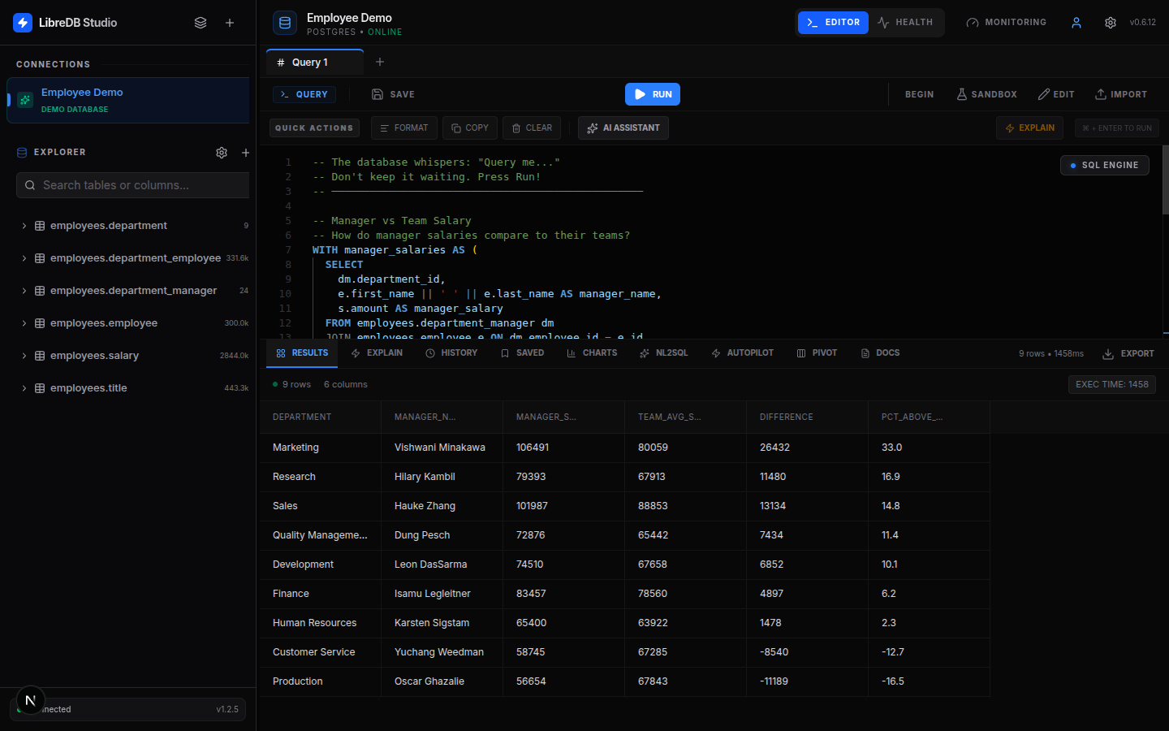Image resolution: width=1169 pixels, height=731 pixels.
Task: Copy the query text
Action: (x=469, y=128)
